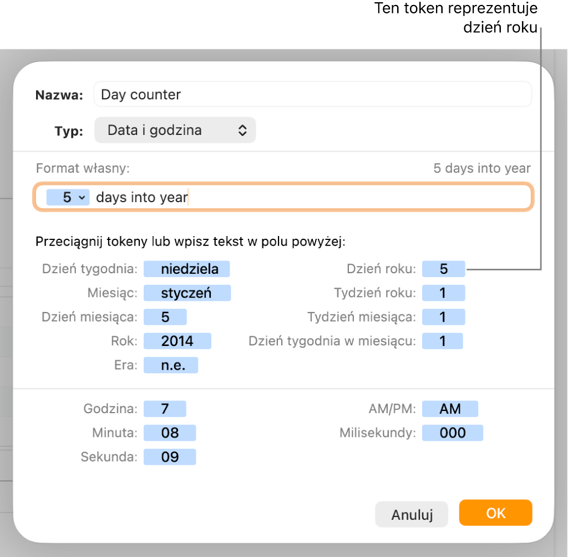Open the Typ dropdown Data i godzina
Viewport: 568px width, 557px height.
coord(175,130)
